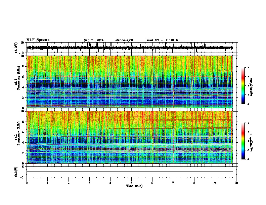Click the ch.1 frequency axis tick "8"

pyautogui.click(x=24, y=66)
